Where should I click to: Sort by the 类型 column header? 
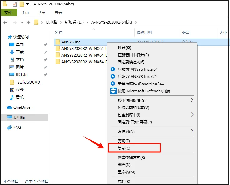pyautogui.click(x=186, y=32)
